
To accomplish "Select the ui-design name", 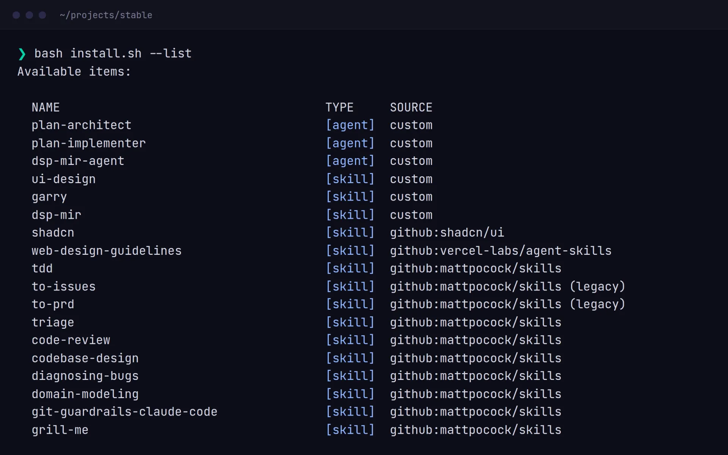I will [64, 179].
